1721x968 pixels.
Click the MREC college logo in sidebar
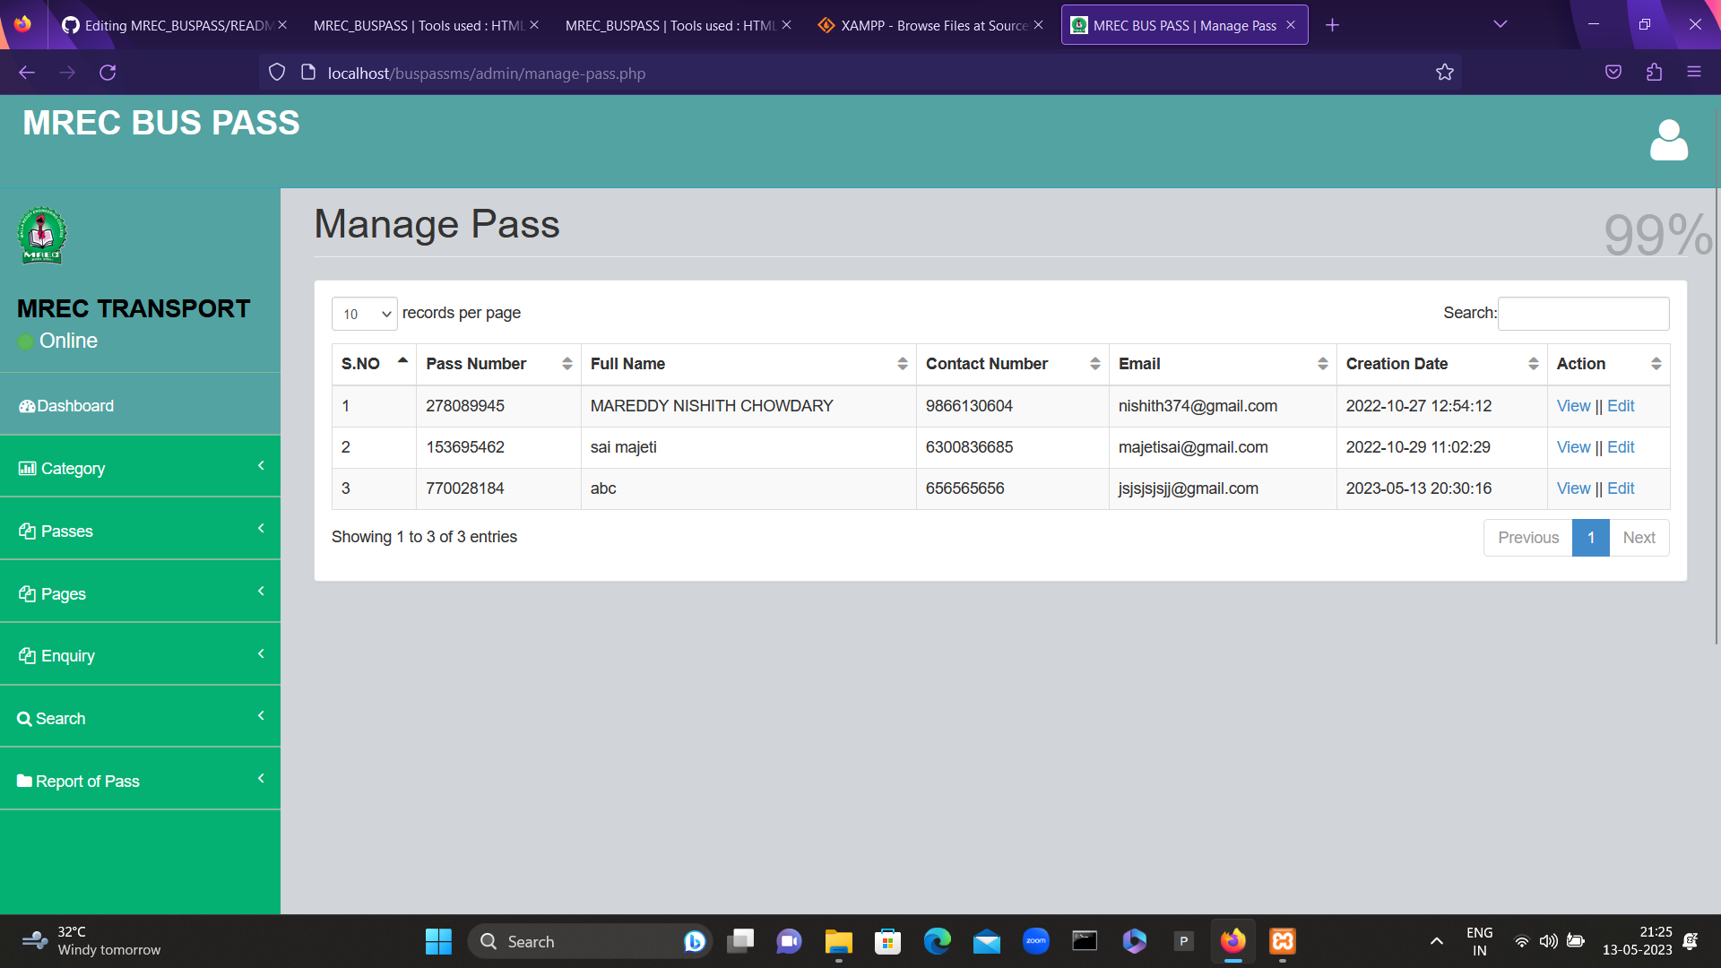click(x=41, y=236)
